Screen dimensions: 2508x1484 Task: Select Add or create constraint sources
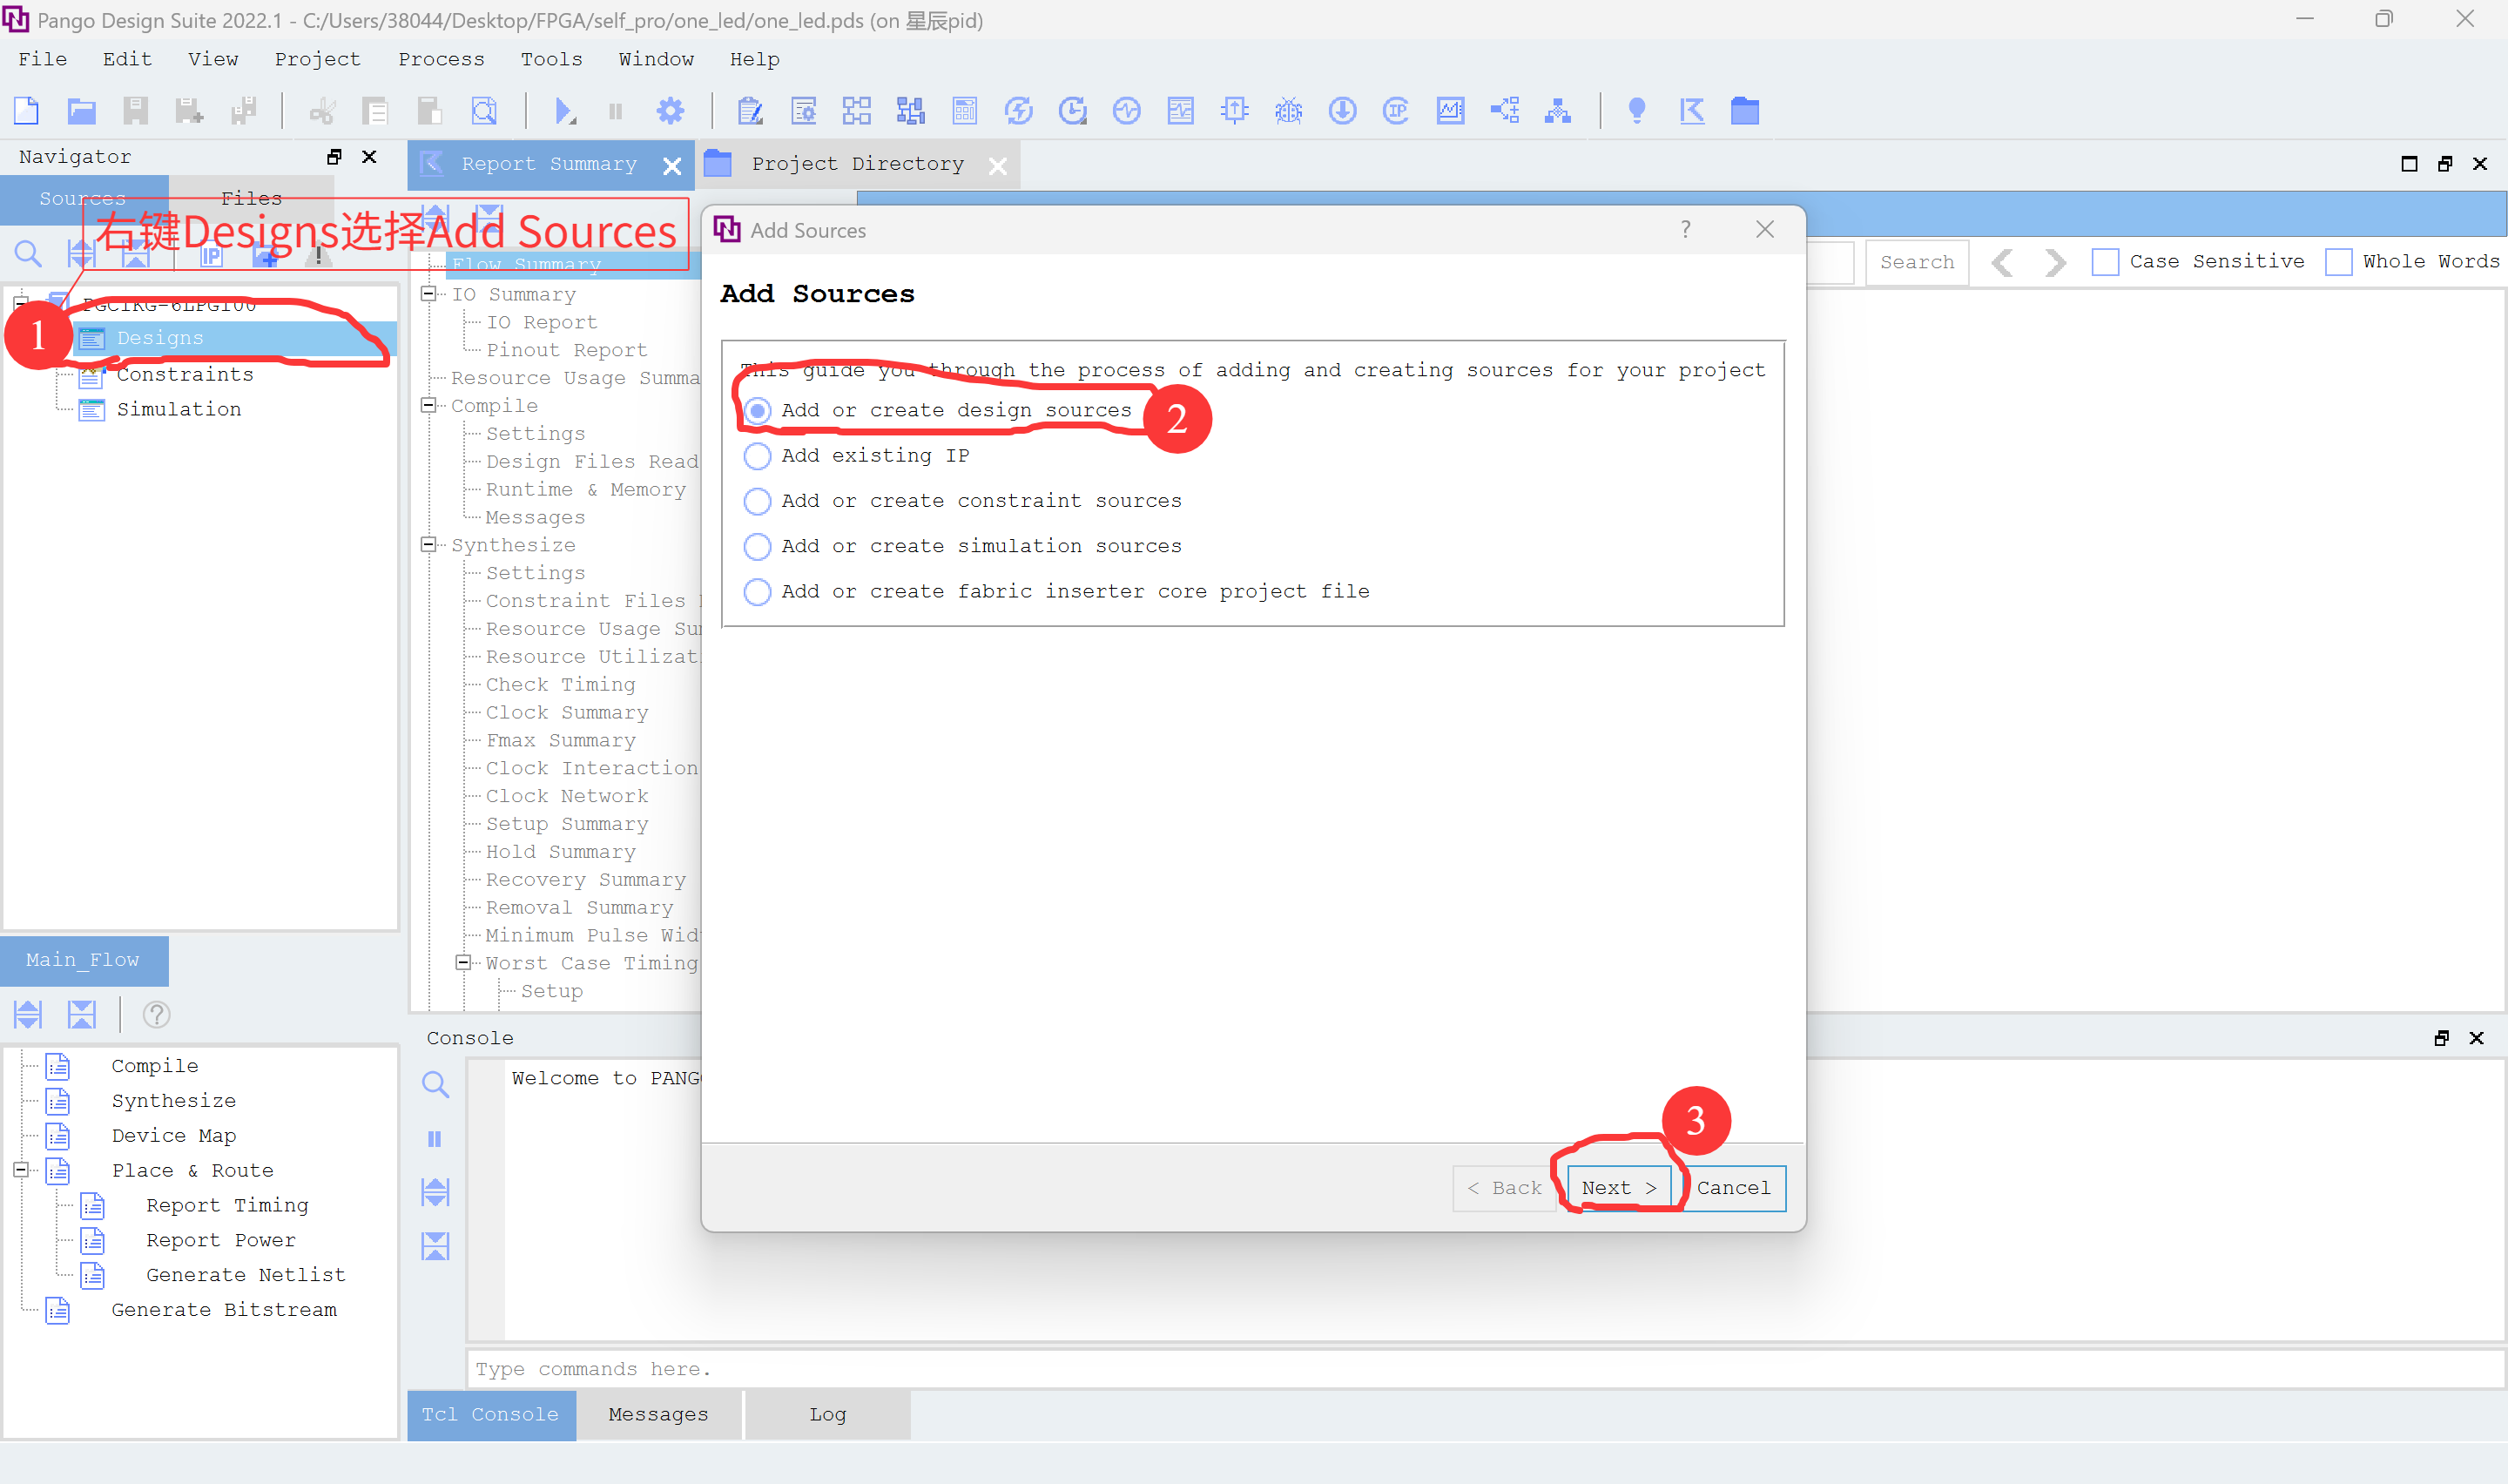pyautogui.click(x=758, y=501)
